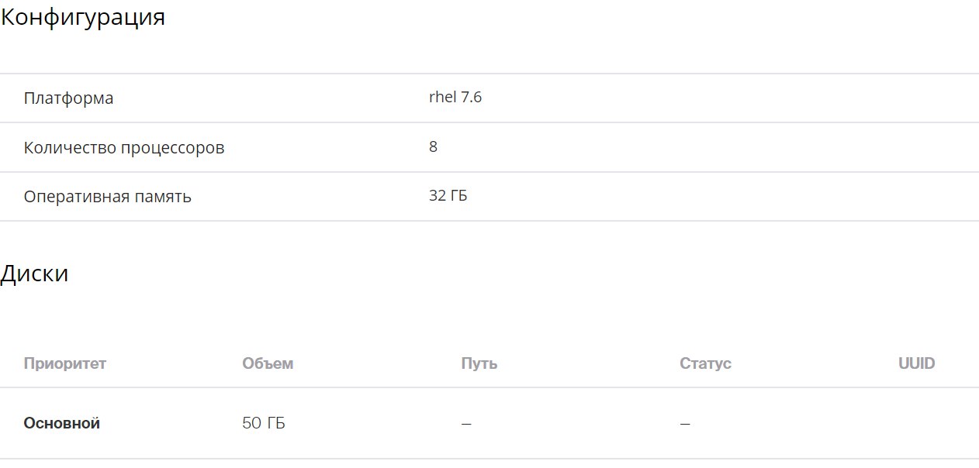Click the Конфигурация section heading
Image resolution: width=979 pixels, height=468 pixels.
[x=82, y=17]
